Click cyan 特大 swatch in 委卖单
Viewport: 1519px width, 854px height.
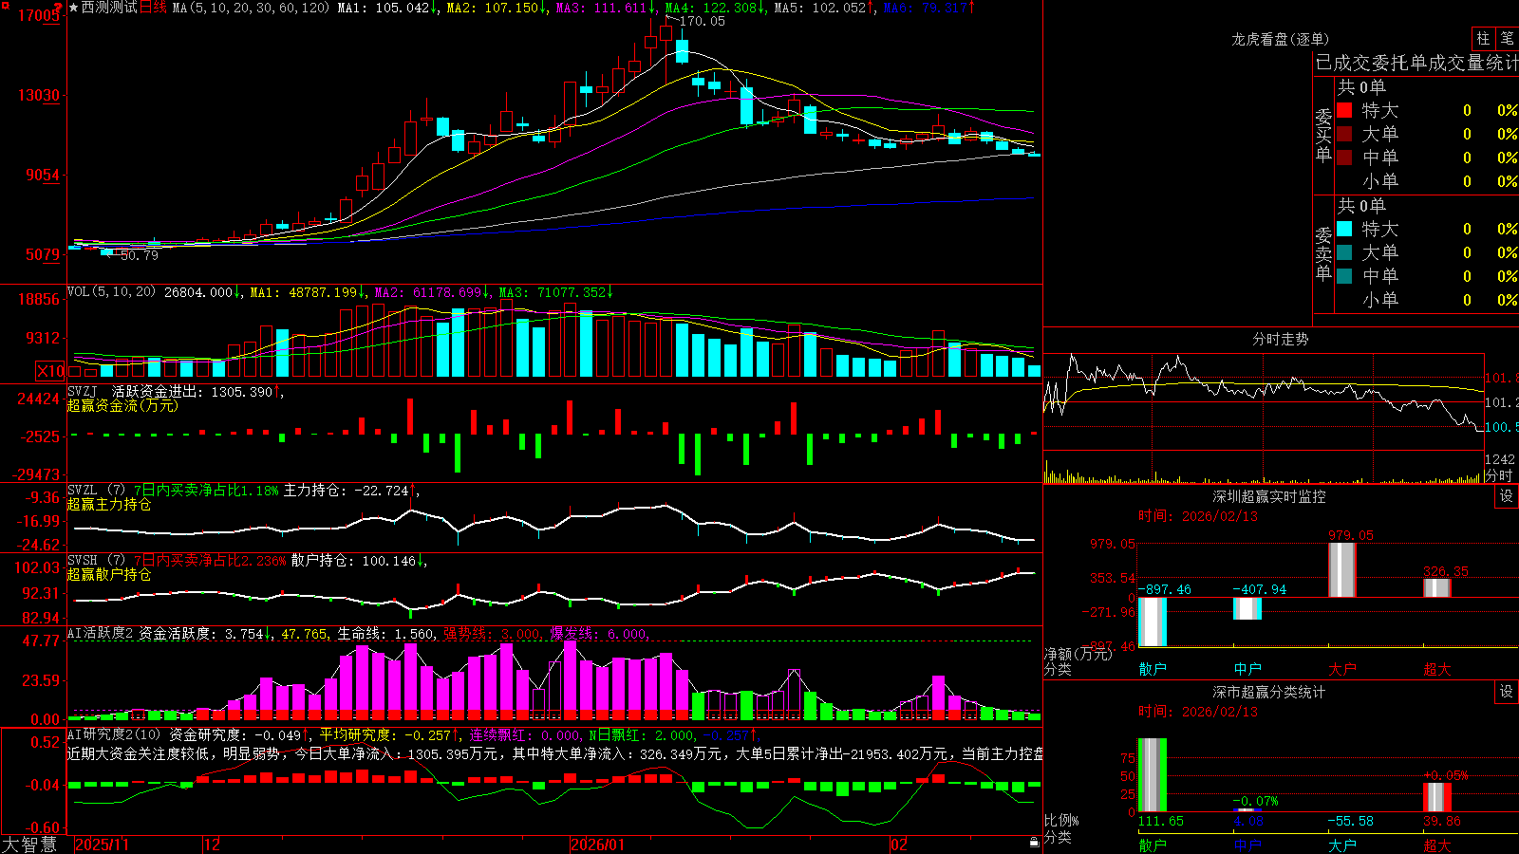point(1344,229)
